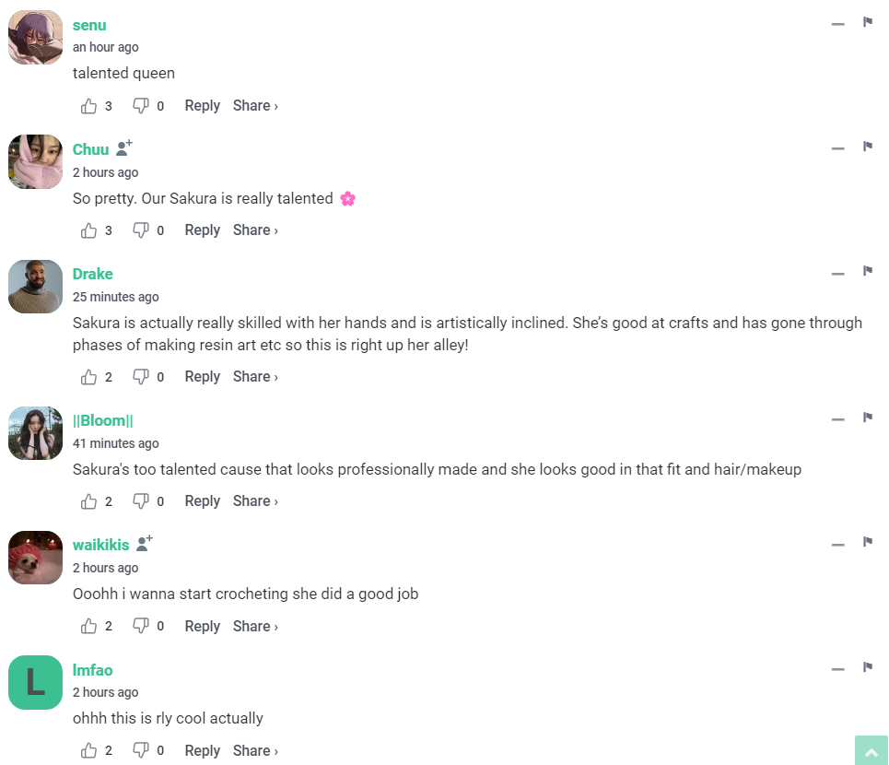Expand Share options on senu's comment
The height and width of the screenshot is (765, 889).
[x=255, y=106]
